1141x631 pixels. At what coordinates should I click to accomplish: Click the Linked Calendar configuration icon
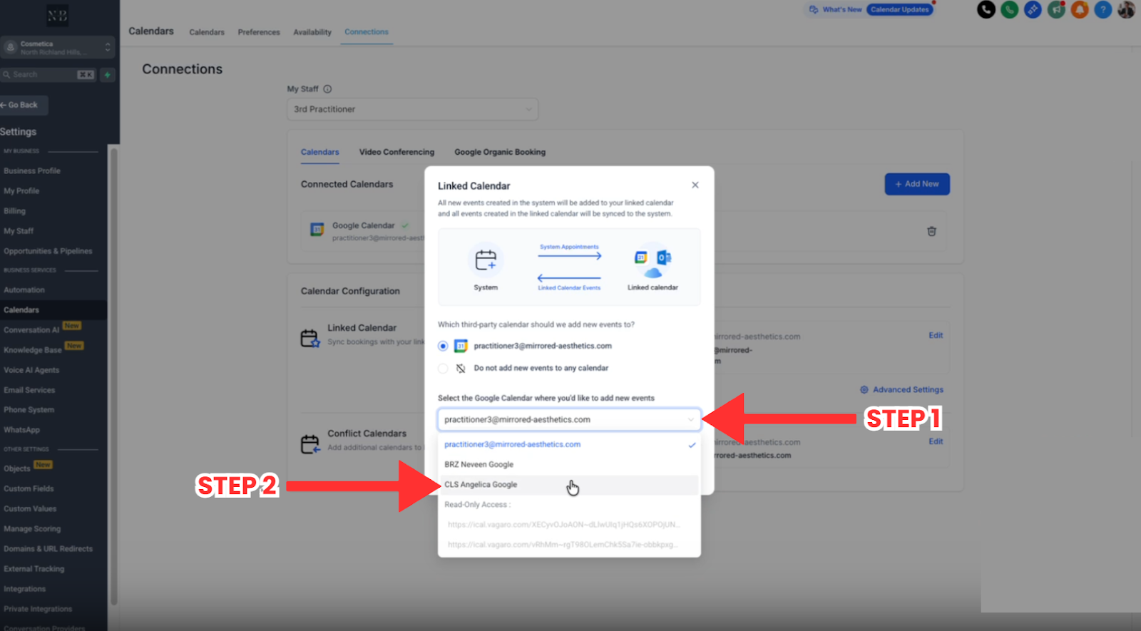coord(309,338)
